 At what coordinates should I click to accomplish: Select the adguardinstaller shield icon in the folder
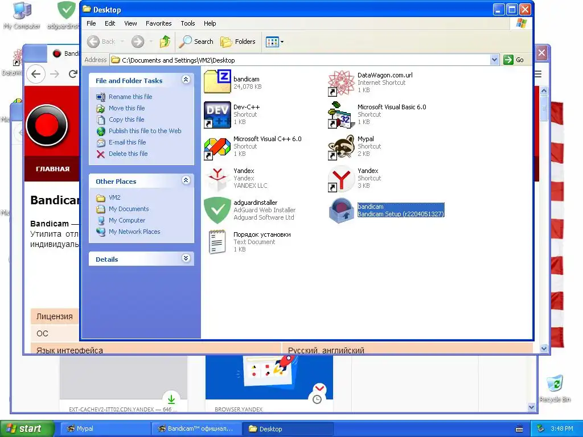click(x=217, y=211)
